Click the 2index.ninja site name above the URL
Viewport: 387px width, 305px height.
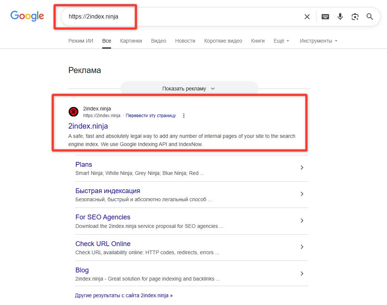point(97,109)
